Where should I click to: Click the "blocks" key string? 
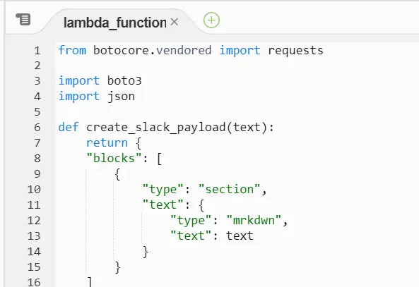(114, 158)
